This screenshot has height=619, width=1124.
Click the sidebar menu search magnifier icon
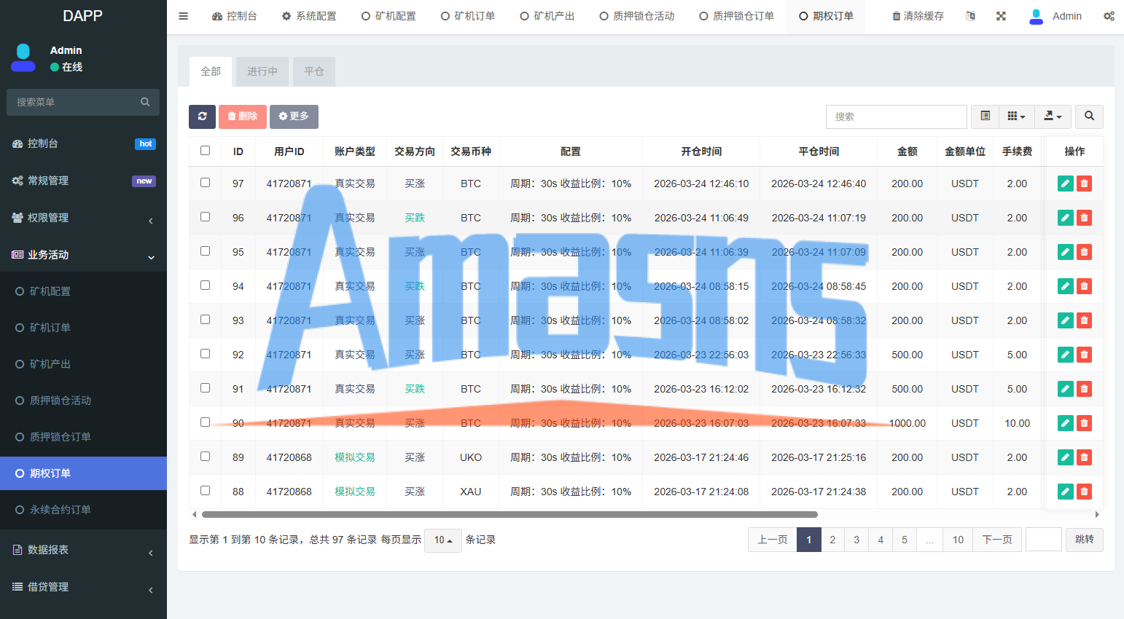pyautogui.click(x=145, y=102)
